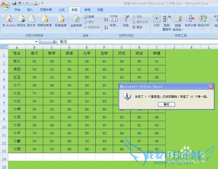Select column J header

tap(174, 47)
